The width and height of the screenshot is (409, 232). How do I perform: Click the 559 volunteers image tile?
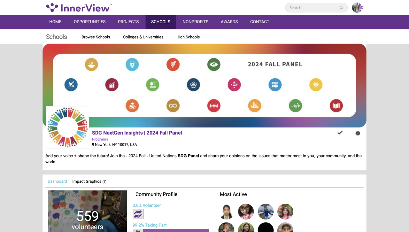tap(88, 211)
